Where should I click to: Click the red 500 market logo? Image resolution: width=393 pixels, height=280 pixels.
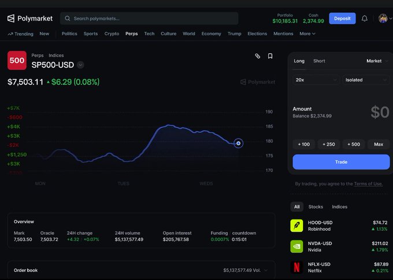tap(17, 61)
